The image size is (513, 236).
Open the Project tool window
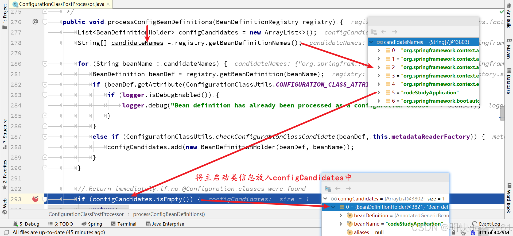[x=5, y=14]
